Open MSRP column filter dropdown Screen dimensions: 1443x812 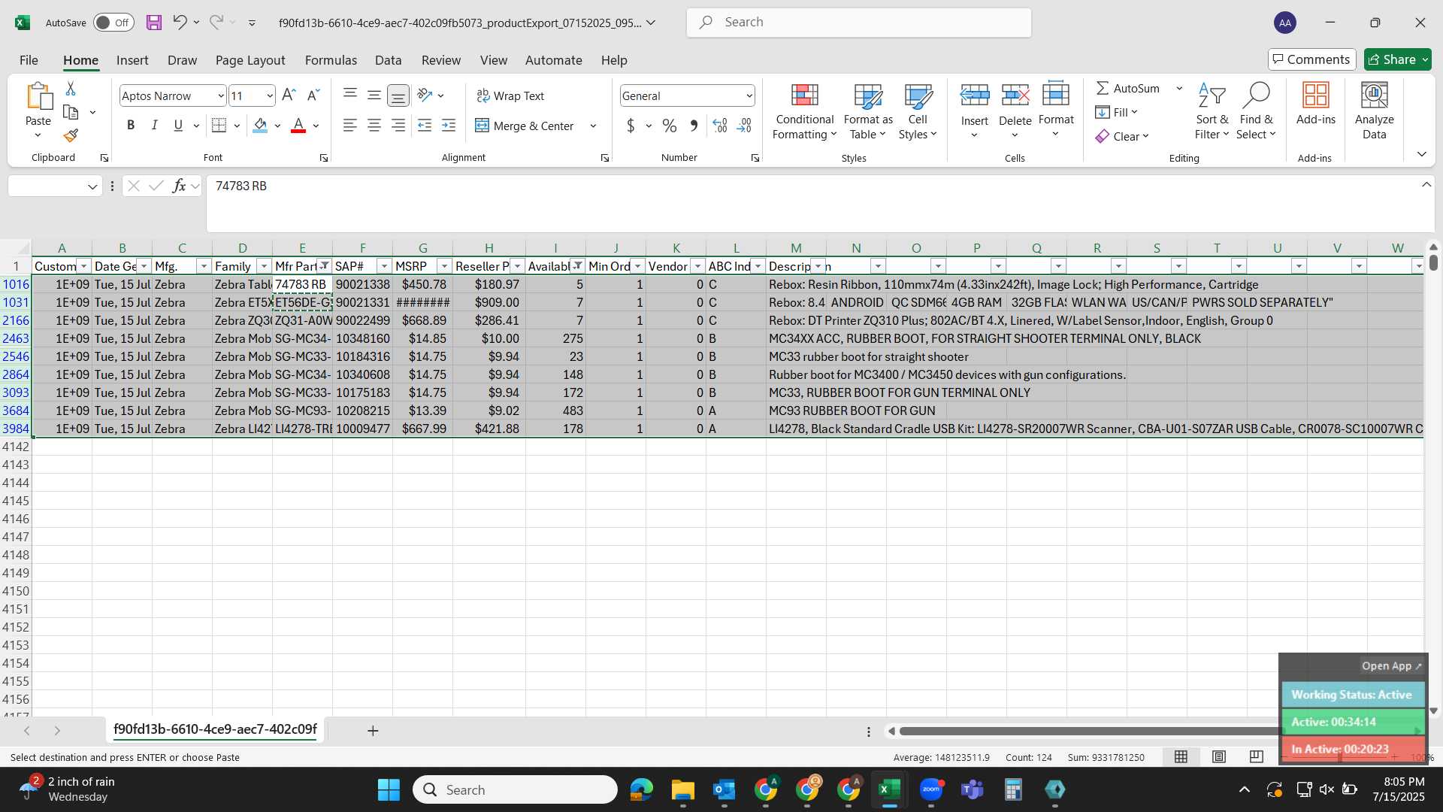(x=444, y=266)
